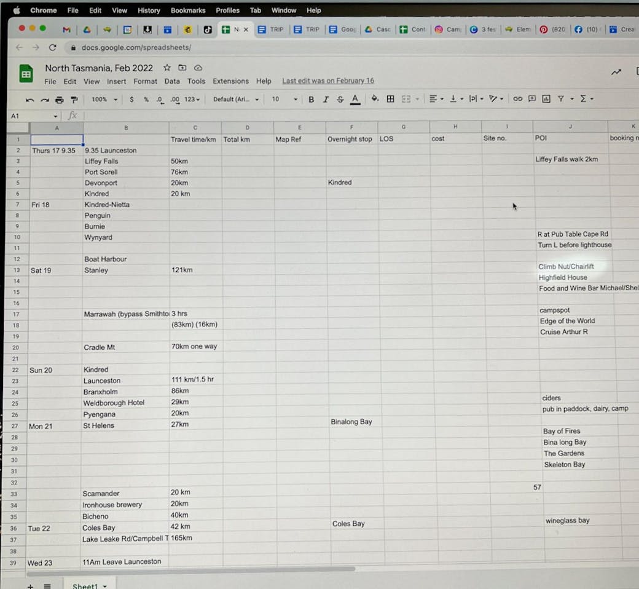The width and height of the screenshot is (639, 589).
Task: Open the 100% zoom dropdown
Action: (103, 100)
